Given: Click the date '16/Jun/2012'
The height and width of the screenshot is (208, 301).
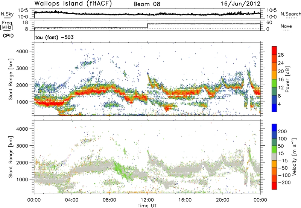Looking at the screenshot, I should tap(240, 3).
